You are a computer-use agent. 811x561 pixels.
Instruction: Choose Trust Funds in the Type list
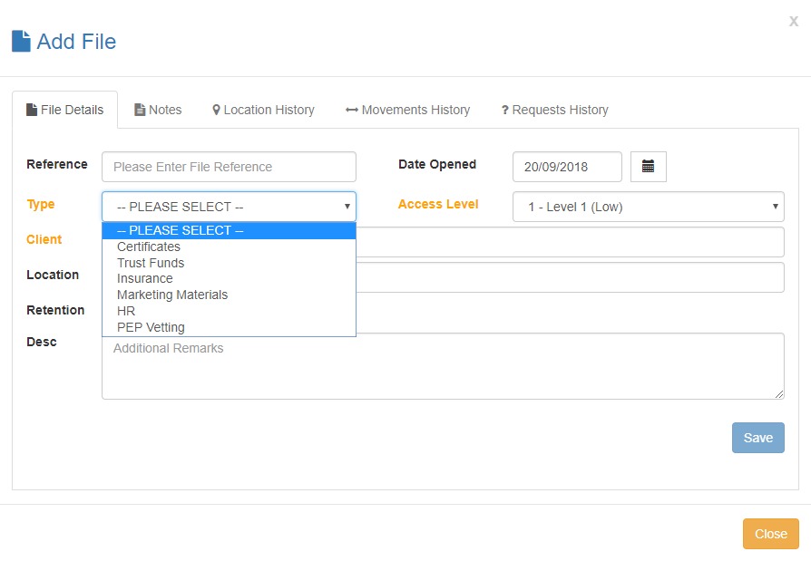tap(151, 263)
